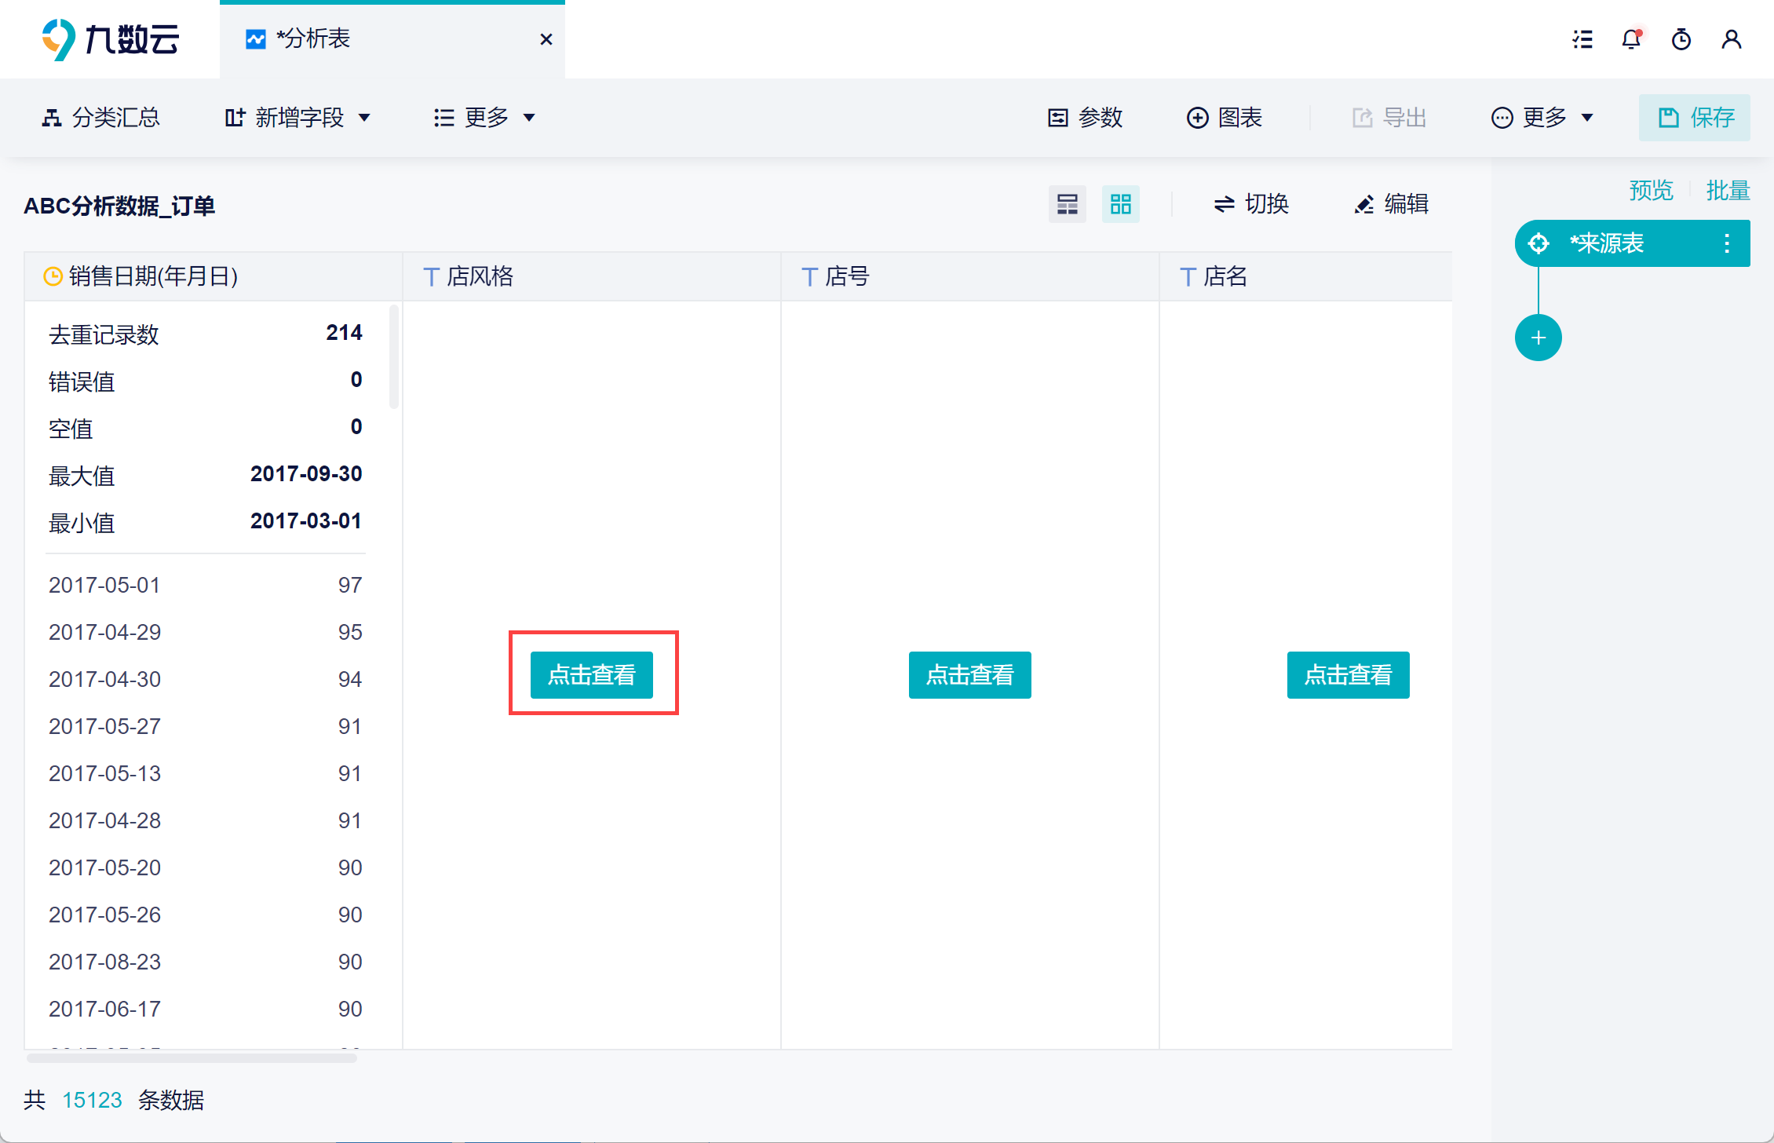The height and width of the screenshot is (1143, 1774).
Task: Switch to table list view
Action: 1067,204
